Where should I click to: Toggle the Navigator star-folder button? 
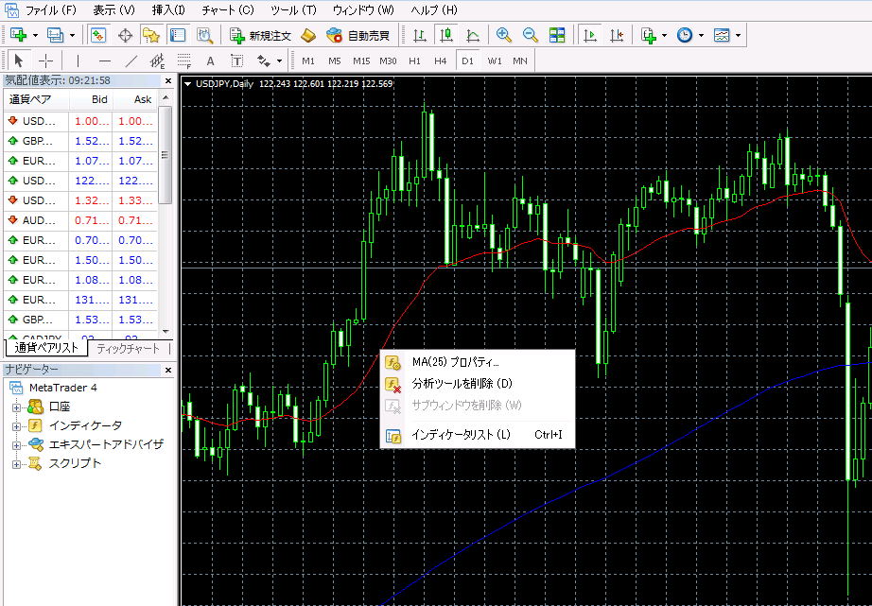click(151, 35)
